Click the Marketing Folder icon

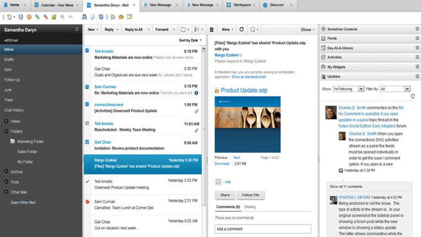(x=12, y=141)
